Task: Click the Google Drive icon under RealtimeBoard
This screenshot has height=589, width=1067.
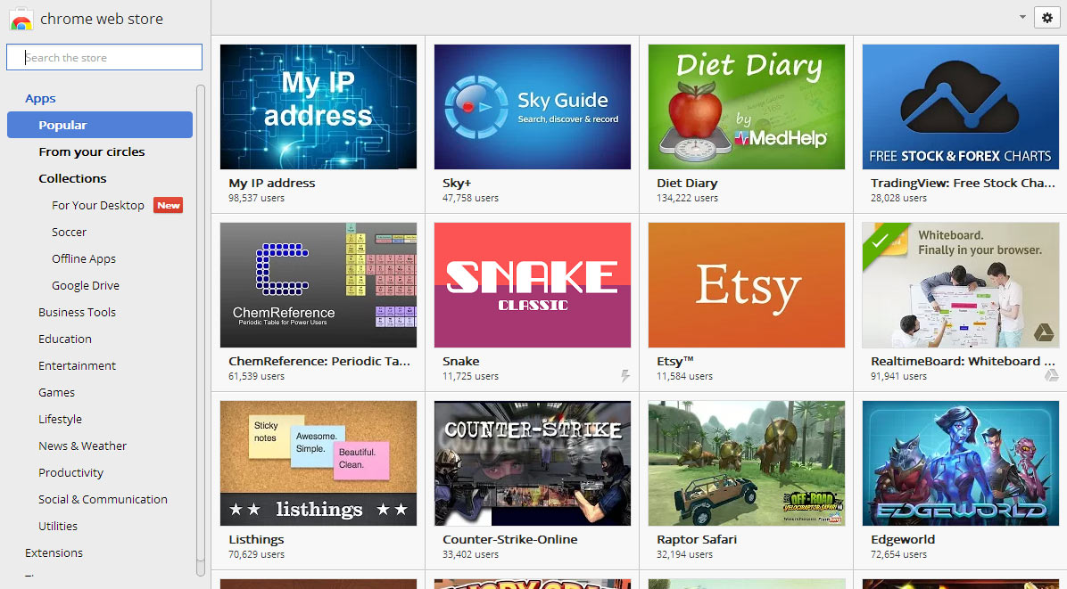Action: 1051,376
